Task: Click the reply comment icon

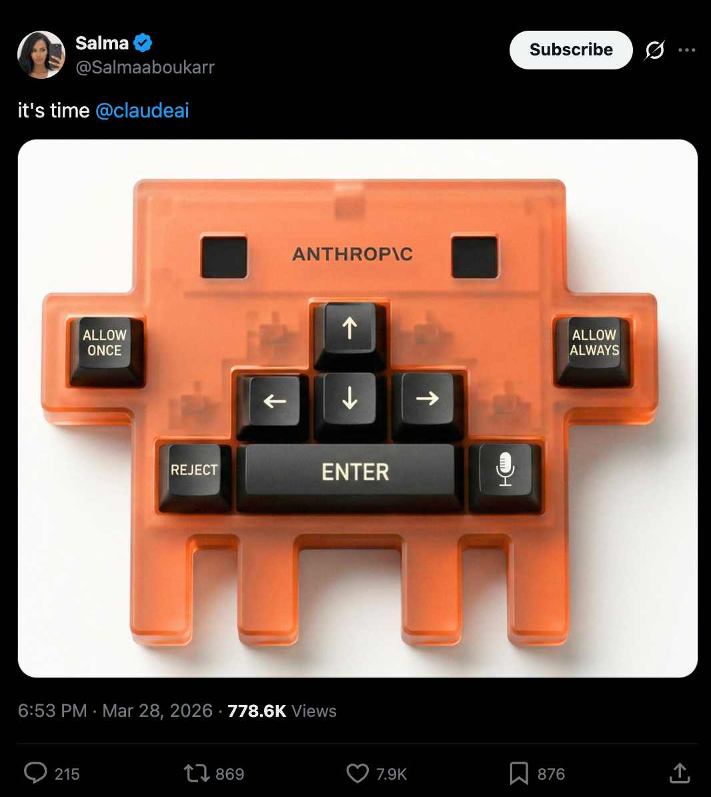Action: (x=35, y=773)
